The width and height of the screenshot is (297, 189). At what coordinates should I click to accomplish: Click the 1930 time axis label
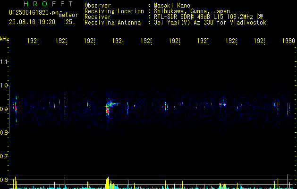coord(289,41)
